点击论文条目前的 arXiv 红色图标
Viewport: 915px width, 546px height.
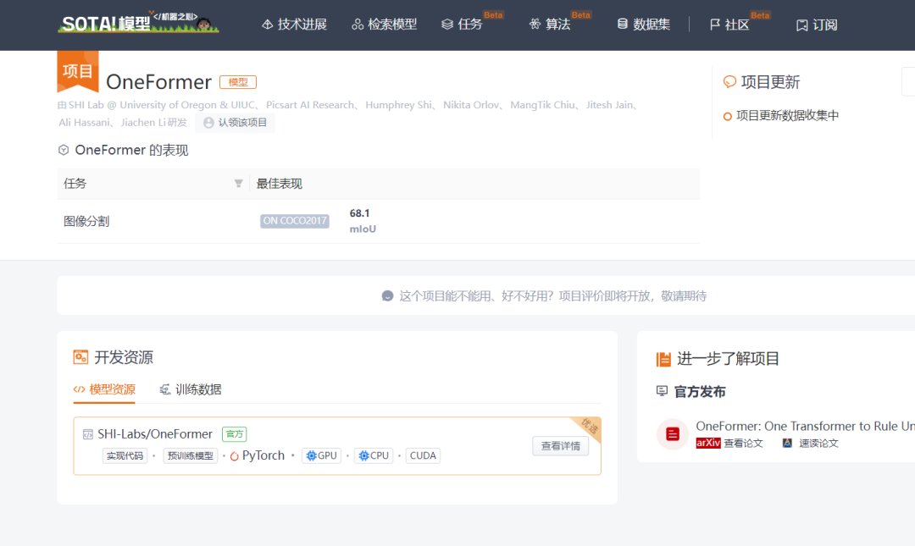pyautogui.click(x=707, y=441)
